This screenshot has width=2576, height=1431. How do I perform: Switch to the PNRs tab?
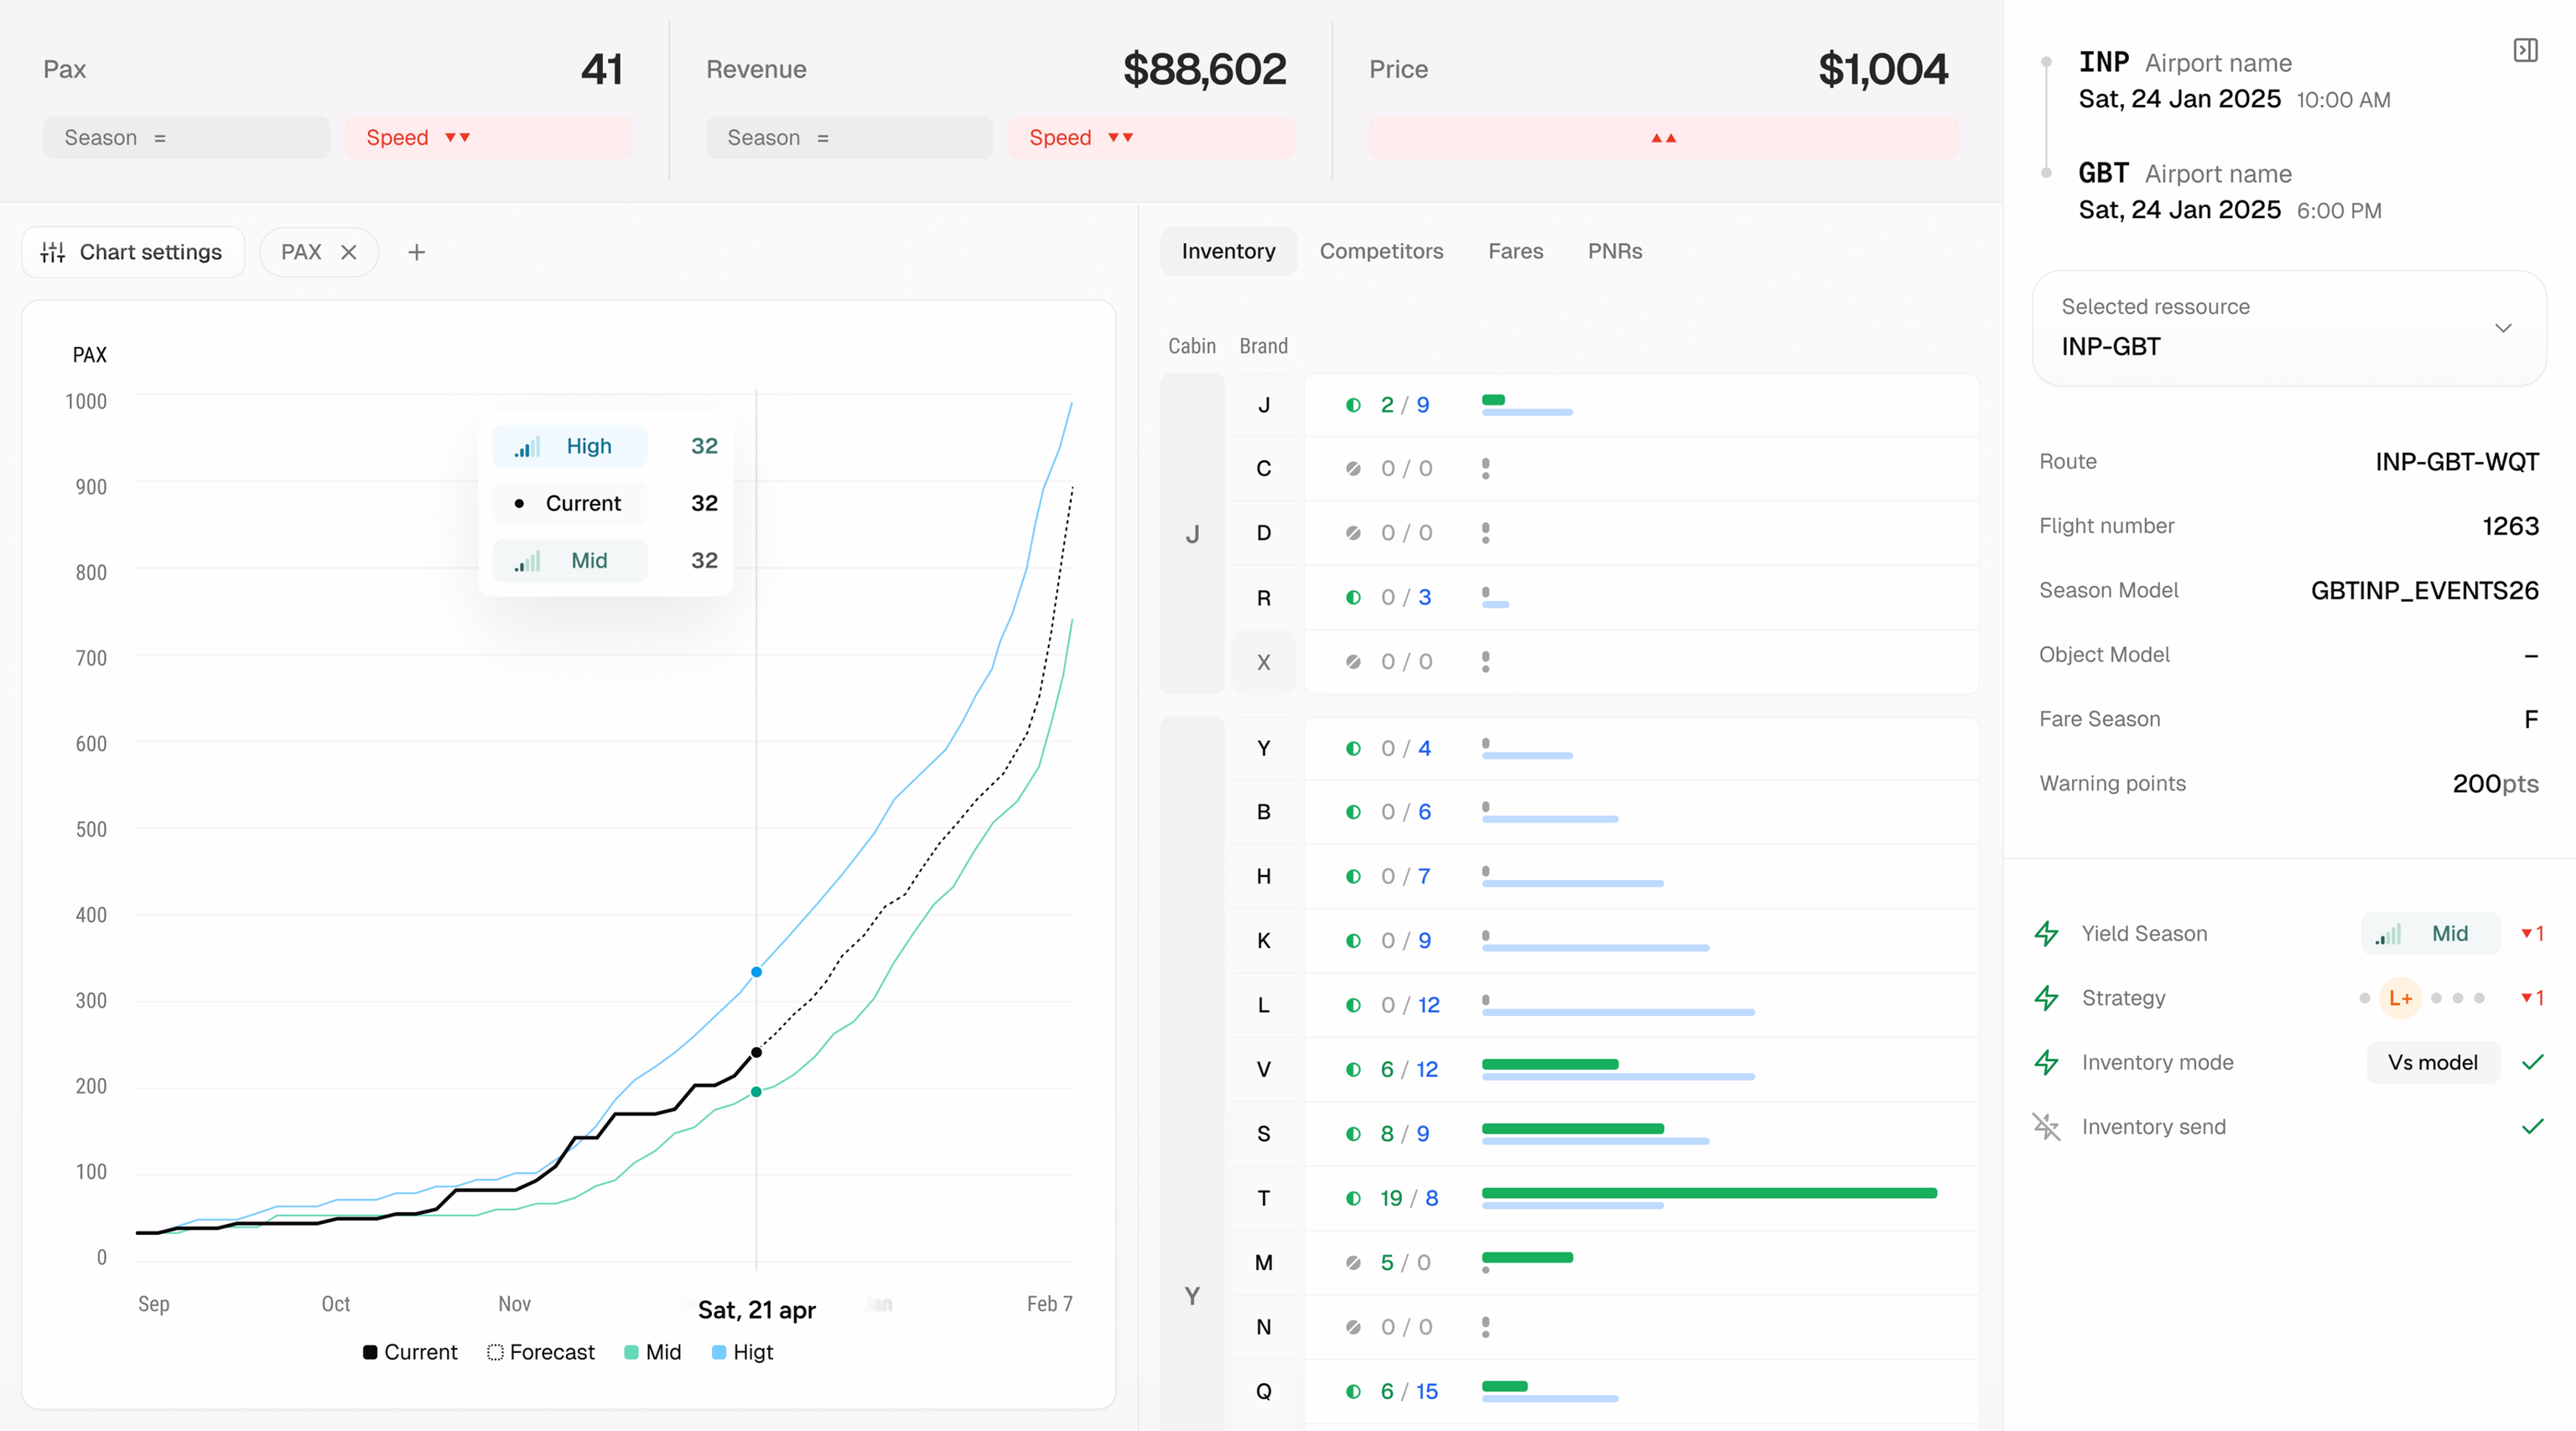[1615, 251]
